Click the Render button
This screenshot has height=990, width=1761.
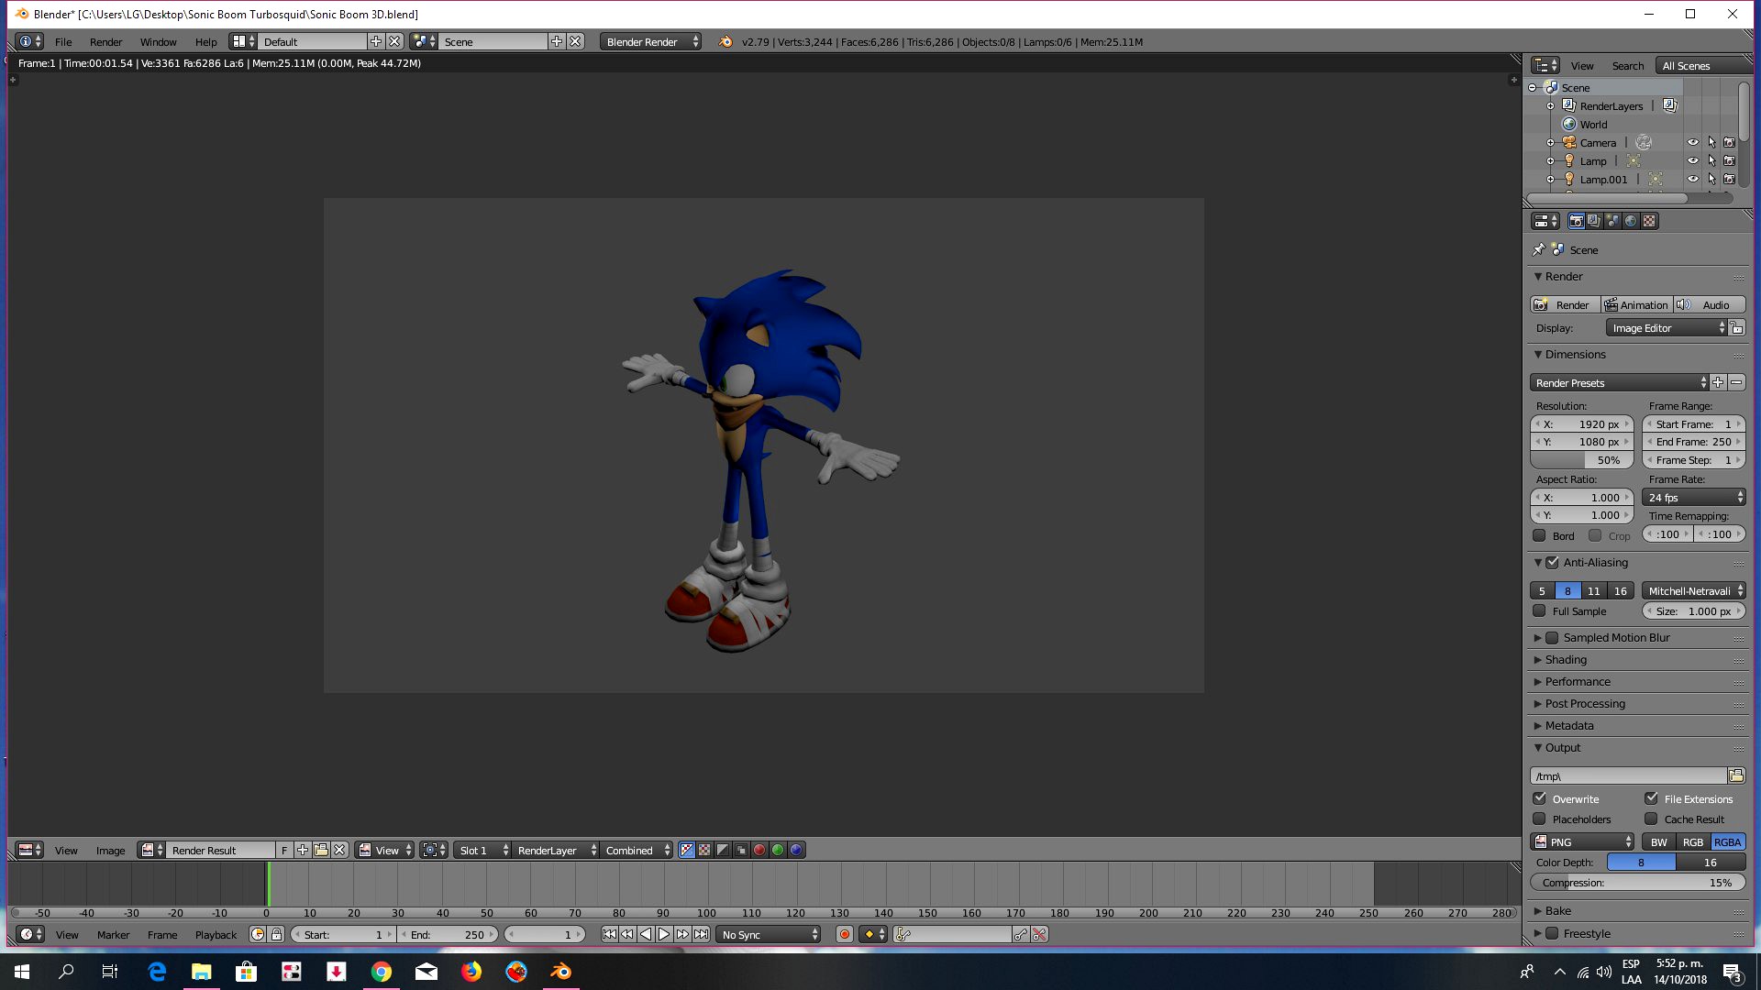click(x=1565, y=304)
